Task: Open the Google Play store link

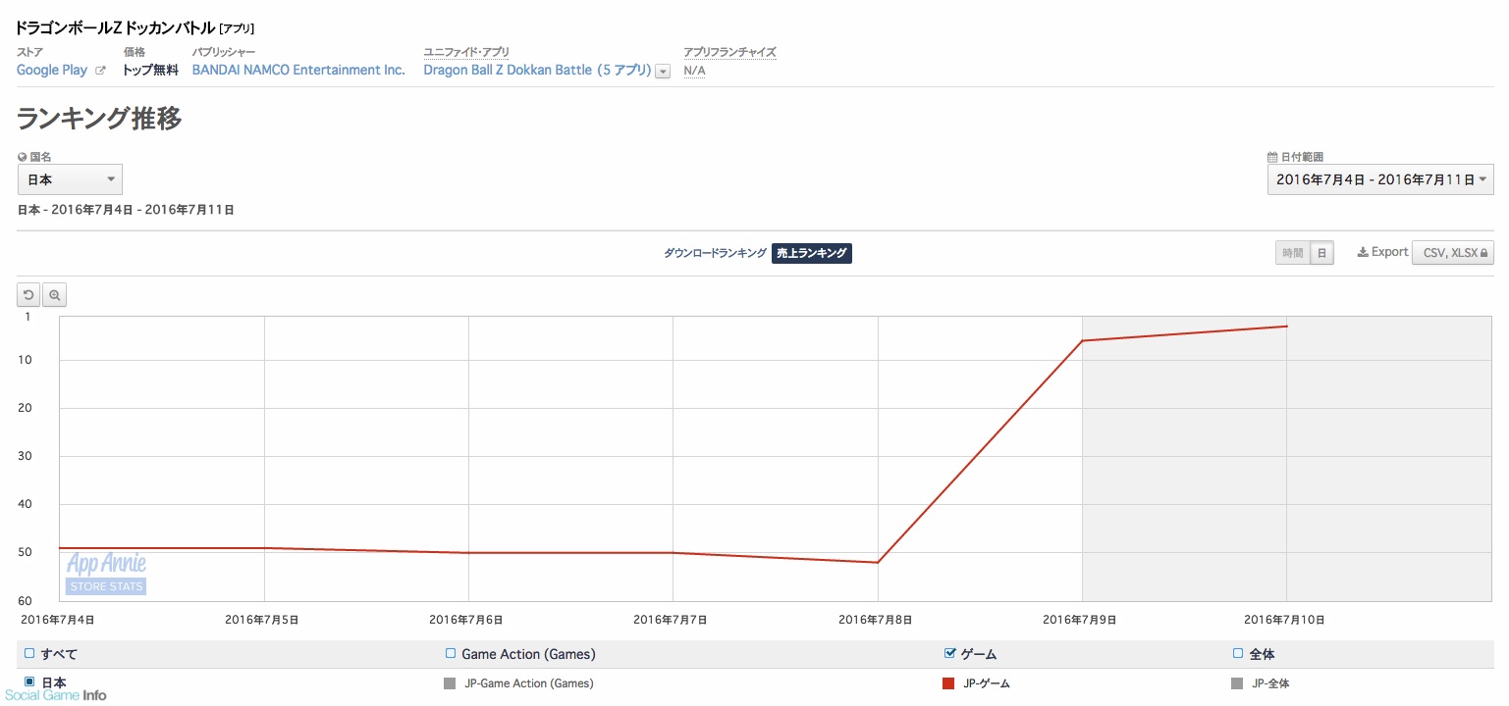Action: point(52,71)
